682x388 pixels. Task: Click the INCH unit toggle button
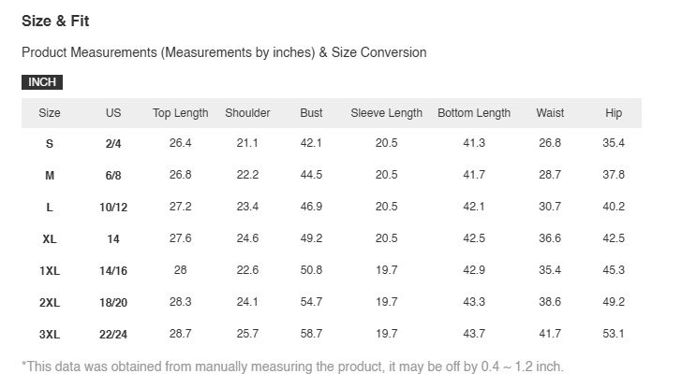tap(42, 82)
